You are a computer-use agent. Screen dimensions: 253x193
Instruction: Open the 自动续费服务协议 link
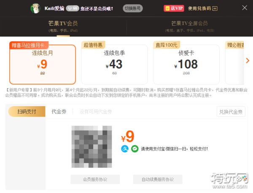tap(158, 179)
